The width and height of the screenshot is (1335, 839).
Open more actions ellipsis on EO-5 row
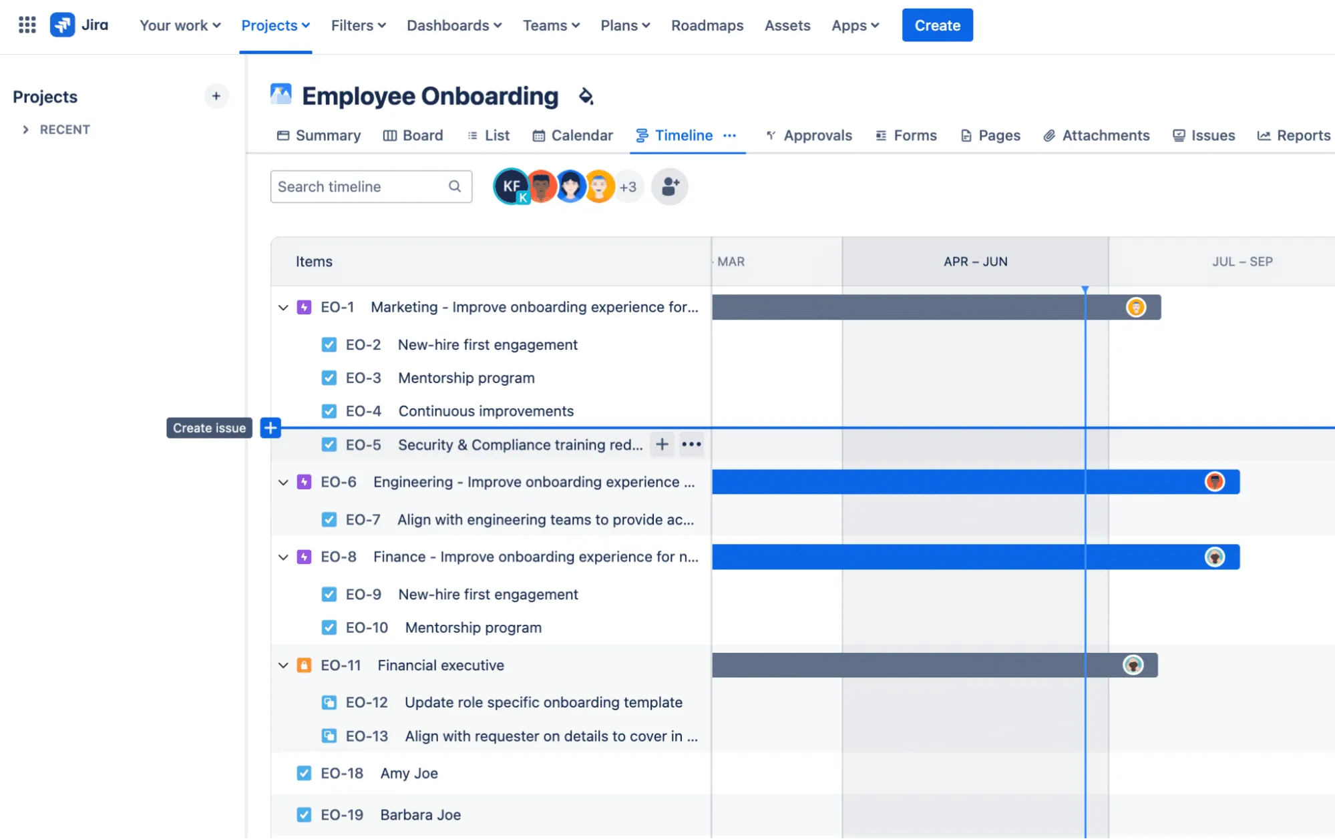(691, 445)
